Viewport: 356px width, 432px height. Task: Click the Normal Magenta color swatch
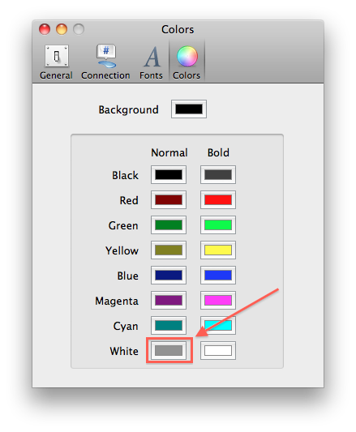point(169,301)
